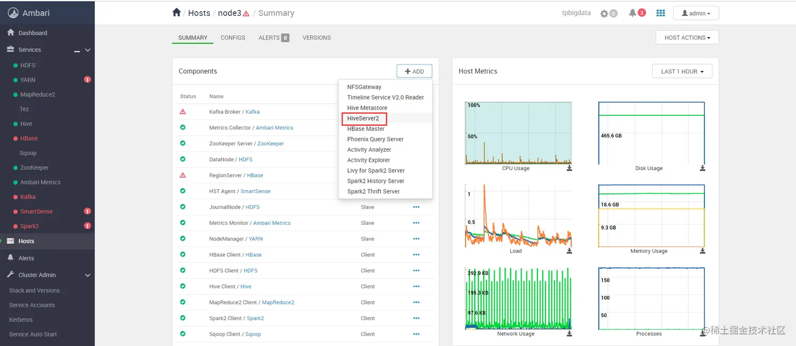Click the Add component dropdown button
Screen dimensions: 796x346
coord(414,71)
